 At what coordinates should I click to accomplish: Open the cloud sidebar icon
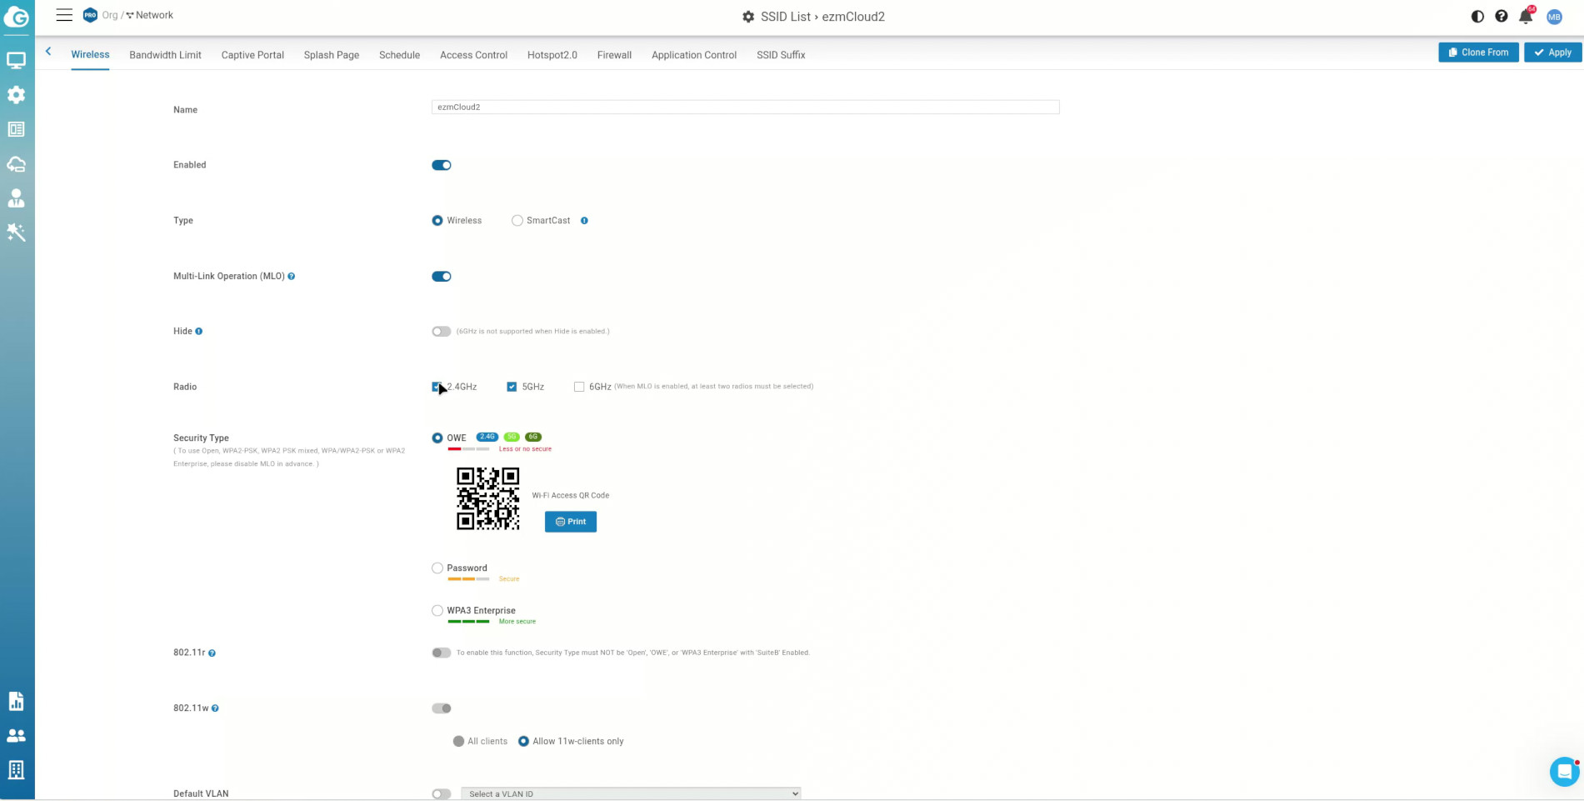(16, 163)
